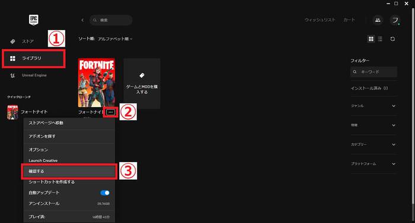Click the Epic Games logo
415x223 pixels.
(x=34, y=20)
